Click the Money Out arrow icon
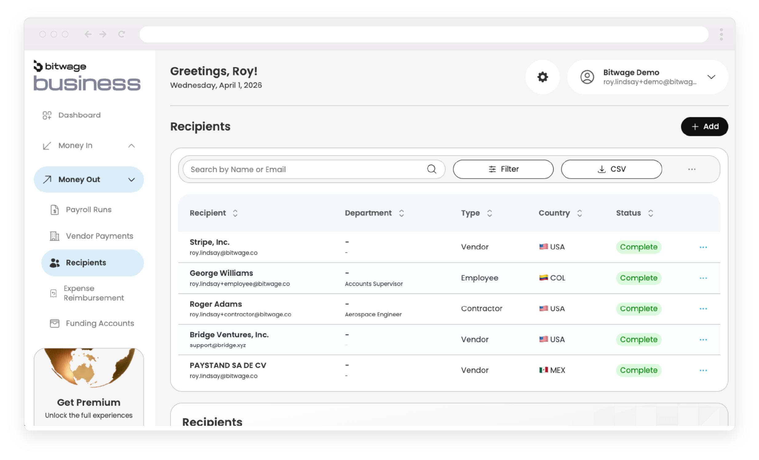This screenshot has height=460, width=759. tap(47, 179)
